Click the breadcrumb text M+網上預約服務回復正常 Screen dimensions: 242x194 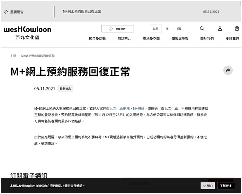pyautogui.click(x=38, y=56)
